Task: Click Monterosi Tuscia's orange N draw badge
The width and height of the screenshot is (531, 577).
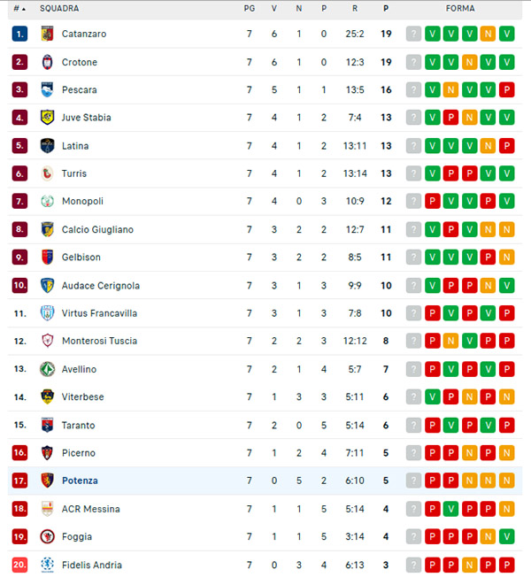Action: click(x=451, y=341)
